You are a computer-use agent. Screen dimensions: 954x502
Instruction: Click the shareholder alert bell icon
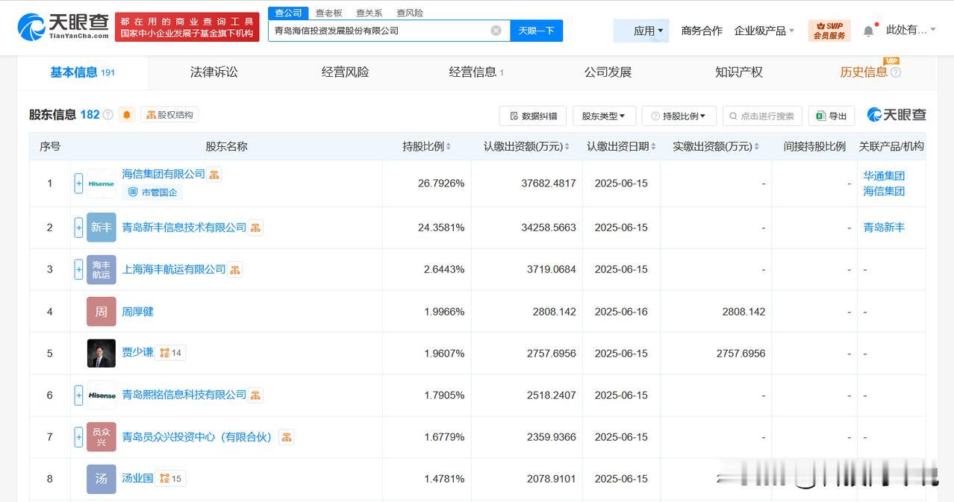126,115
